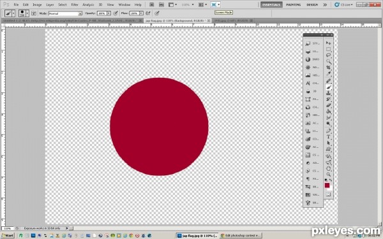Open the Flow slider dropdown arrow

click(141, 13)
